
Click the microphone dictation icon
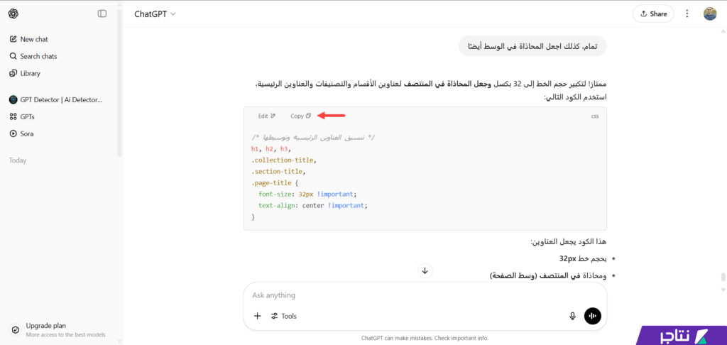tap(573, 317)
